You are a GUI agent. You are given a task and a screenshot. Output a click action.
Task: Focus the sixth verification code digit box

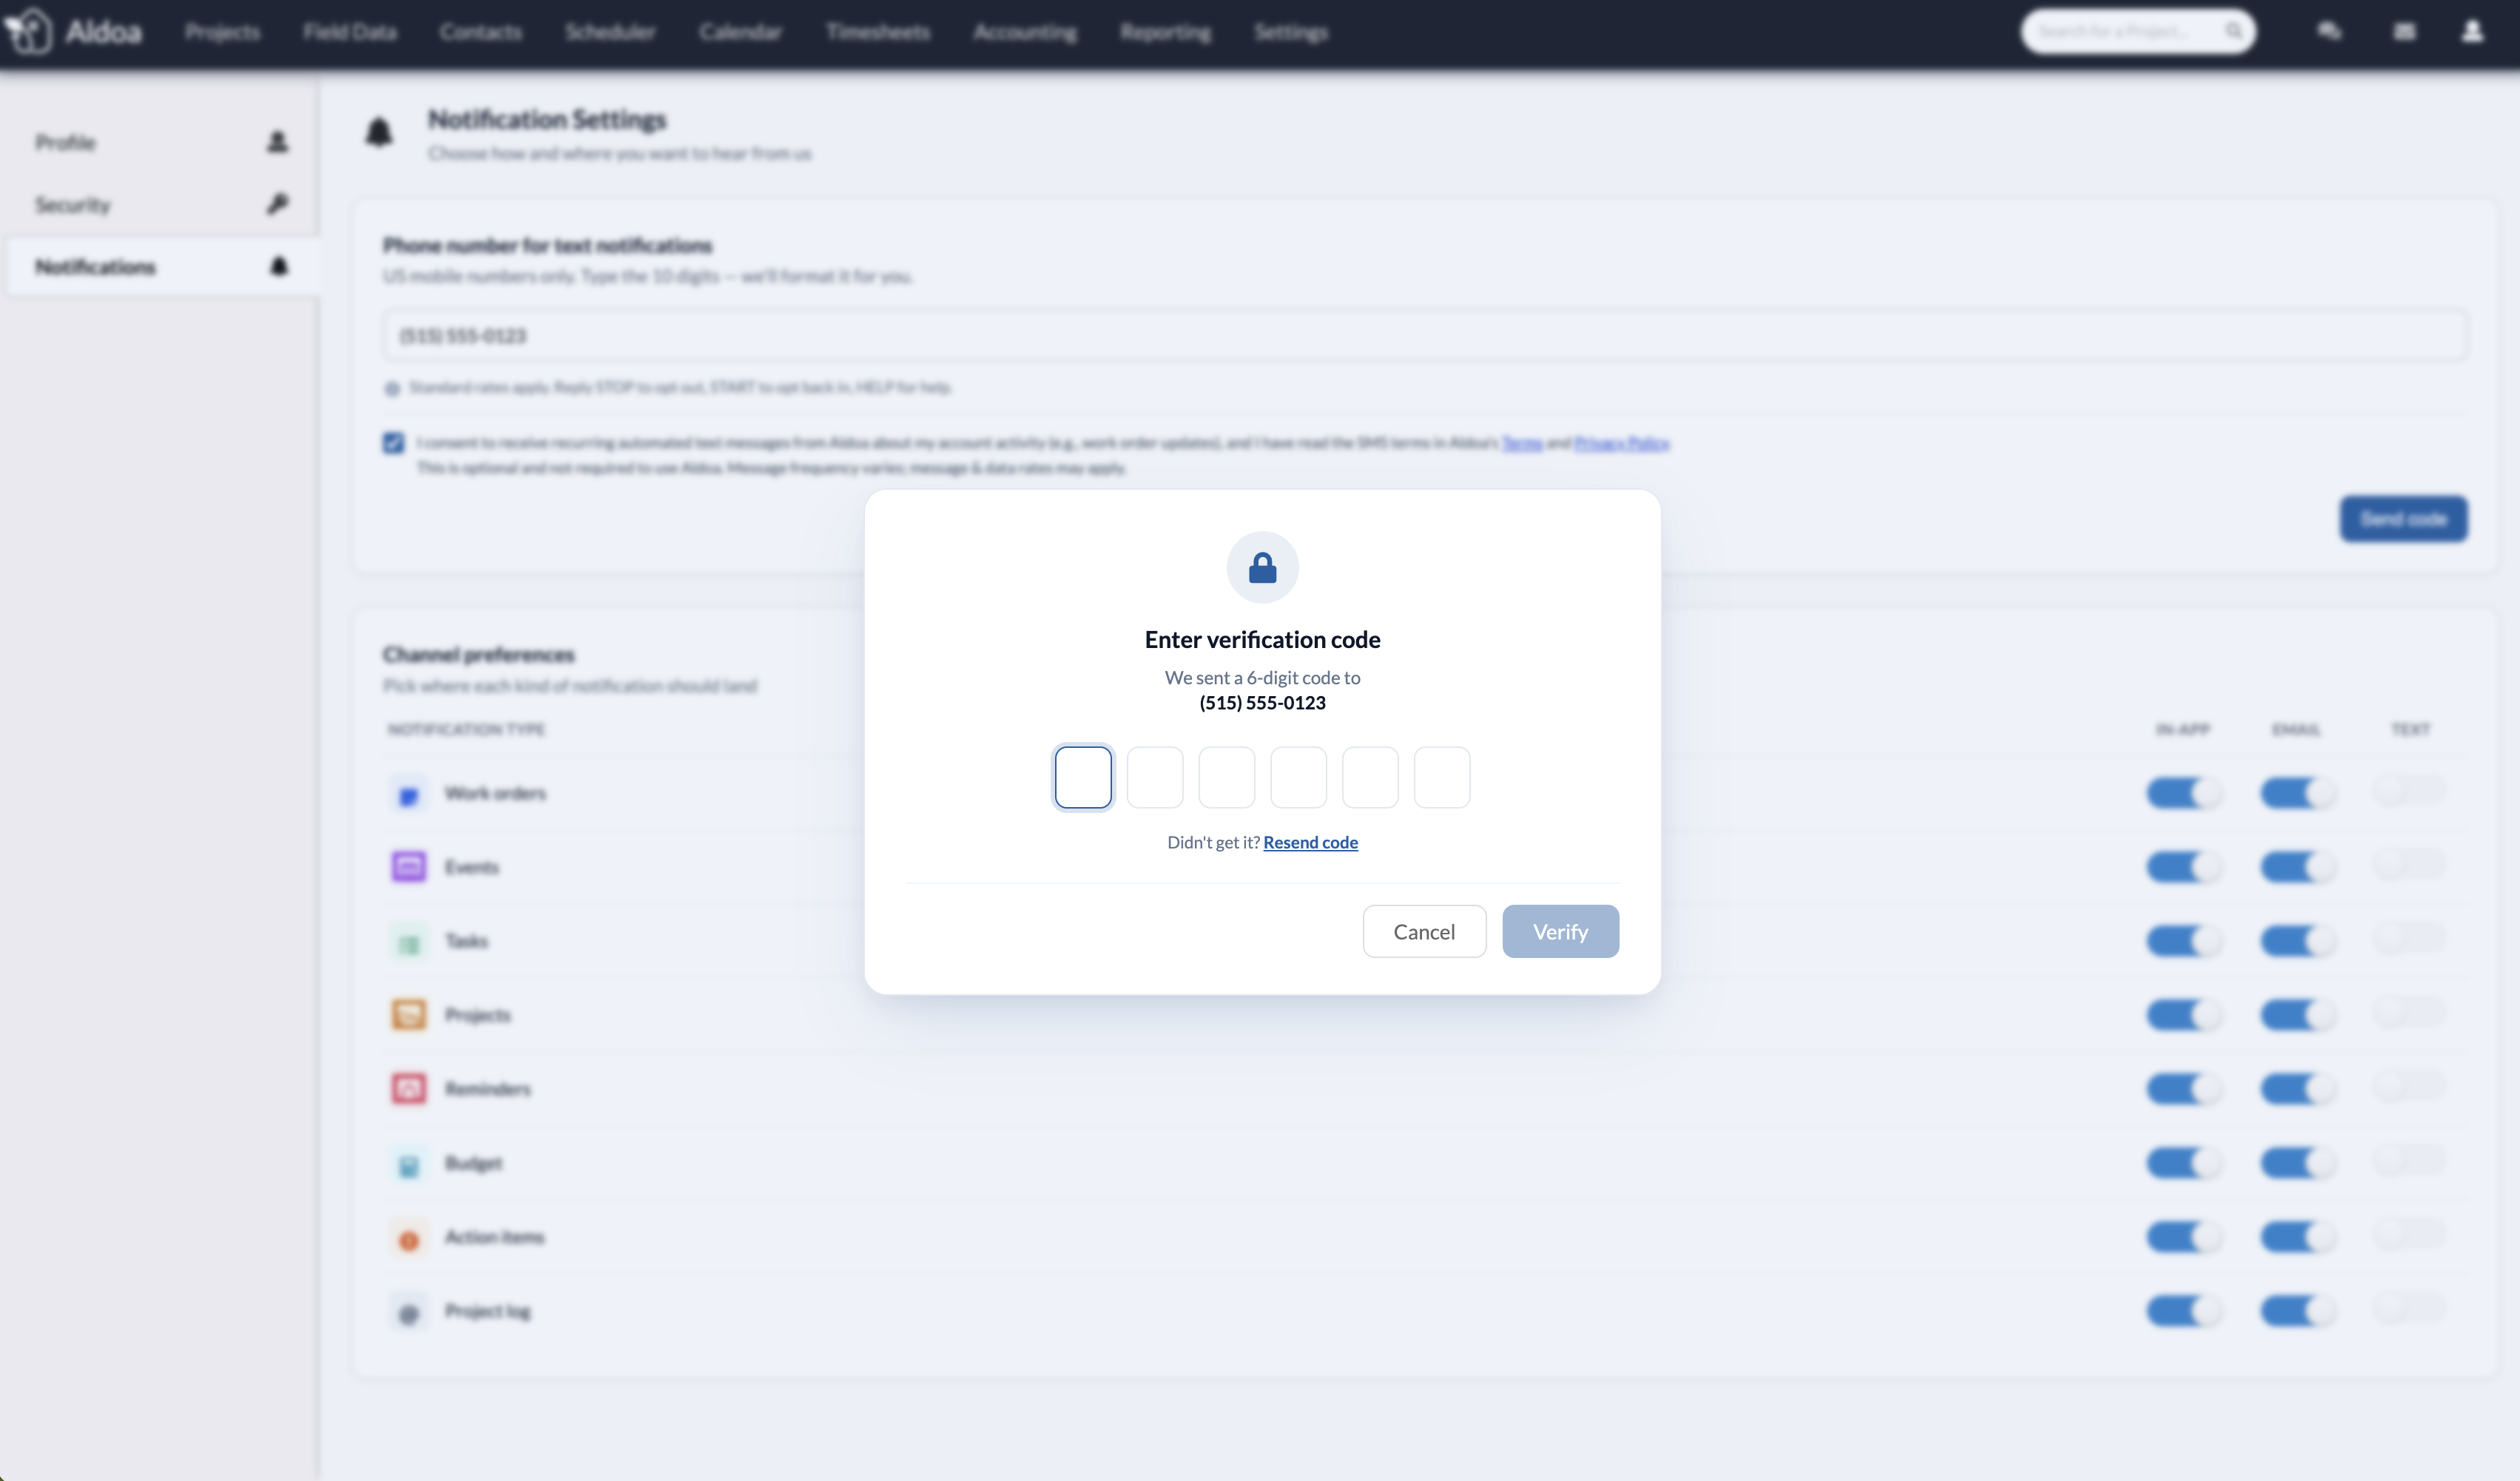point(1442,777)
